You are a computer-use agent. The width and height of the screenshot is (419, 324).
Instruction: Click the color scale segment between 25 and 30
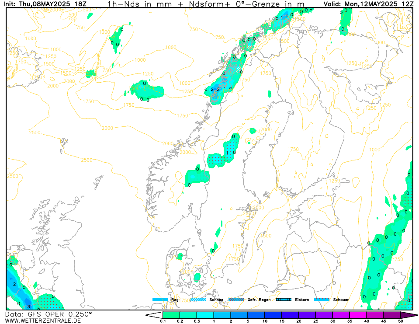click(324, 315)
